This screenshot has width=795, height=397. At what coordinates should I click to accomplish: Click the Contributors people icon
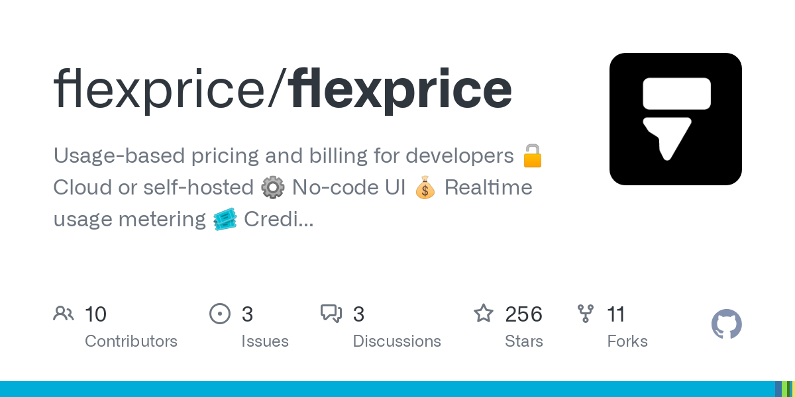coord(64,314)
